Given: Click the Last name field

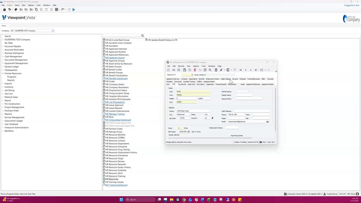Looking at the screenshot, I should (x=193, y=91).
